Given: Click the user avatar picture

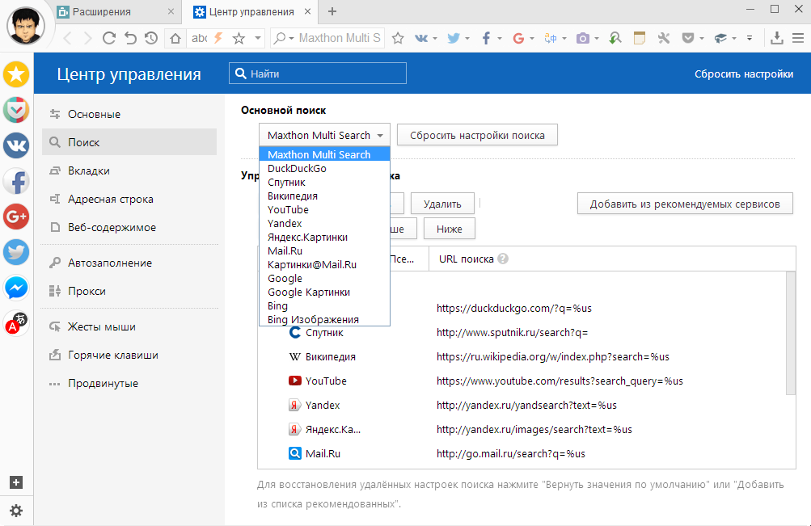Looking at the screenshot, I should point(25,25).
